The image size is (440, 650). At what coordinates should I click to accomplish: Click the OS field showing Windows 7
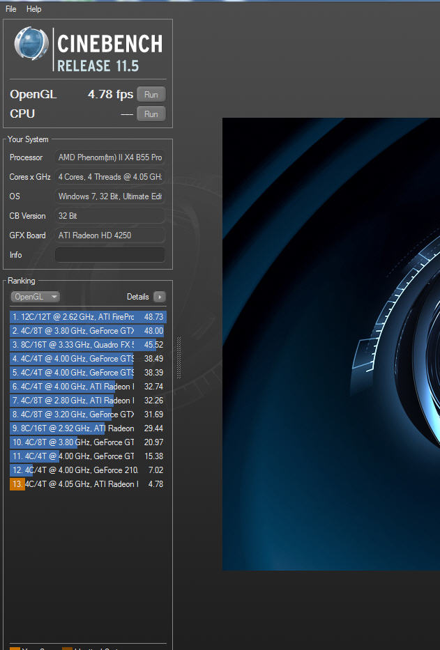pos(110,196)
